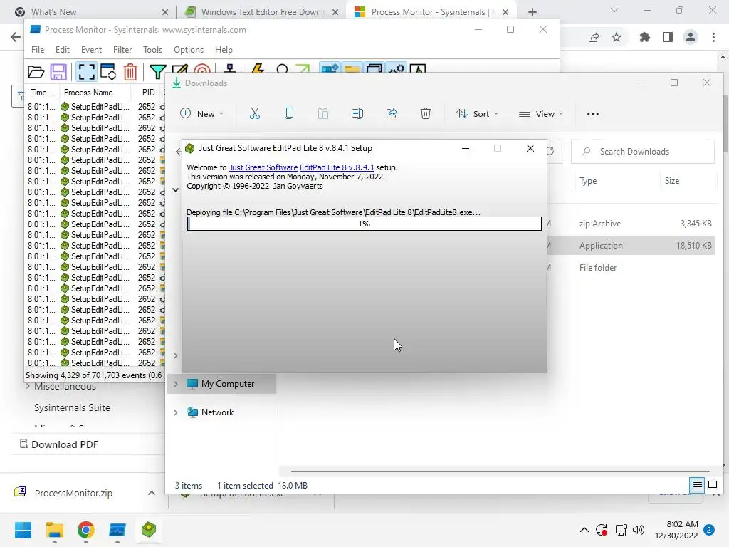Click the Search Downloads field
The height and width of the screenshot is (547, 729).
643,152
